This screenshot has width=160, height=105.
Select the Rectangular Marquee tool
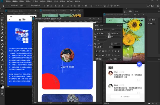point(2,17)
